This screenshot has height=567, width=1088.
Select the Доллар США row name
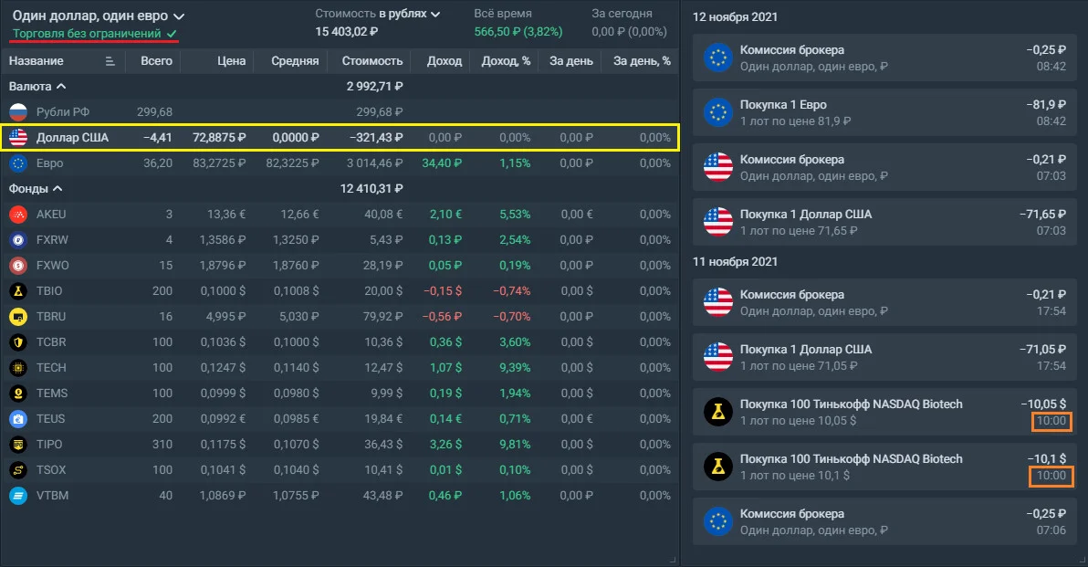pos(72,137)
